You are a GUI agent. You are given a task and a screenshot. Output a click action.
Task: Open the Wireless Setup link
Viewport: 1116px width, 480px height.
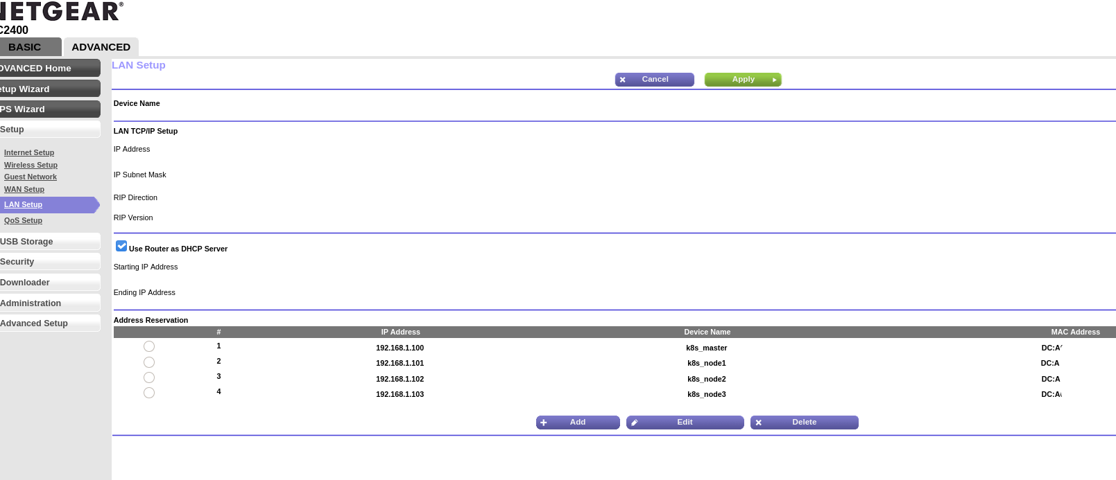click(31, 165)
